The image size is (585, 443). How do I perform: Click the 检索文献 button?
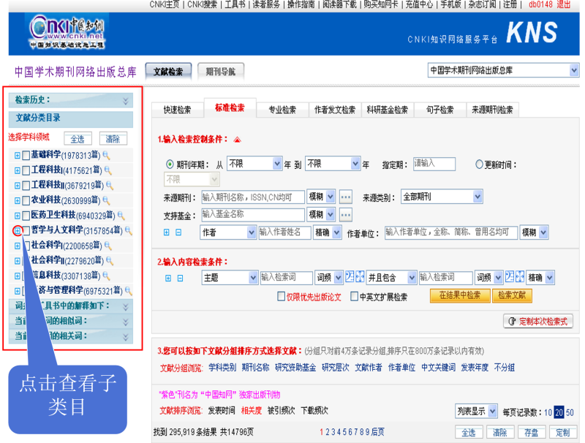pos(512,295)
